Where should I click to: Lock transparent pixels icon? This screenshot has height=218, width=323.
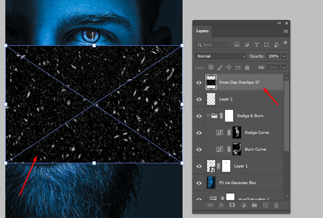pos(211,67)
